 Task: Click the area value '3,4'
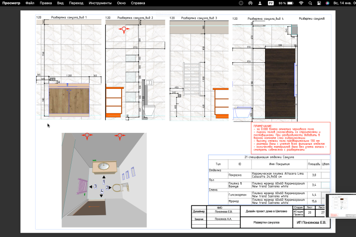(314, 185)
